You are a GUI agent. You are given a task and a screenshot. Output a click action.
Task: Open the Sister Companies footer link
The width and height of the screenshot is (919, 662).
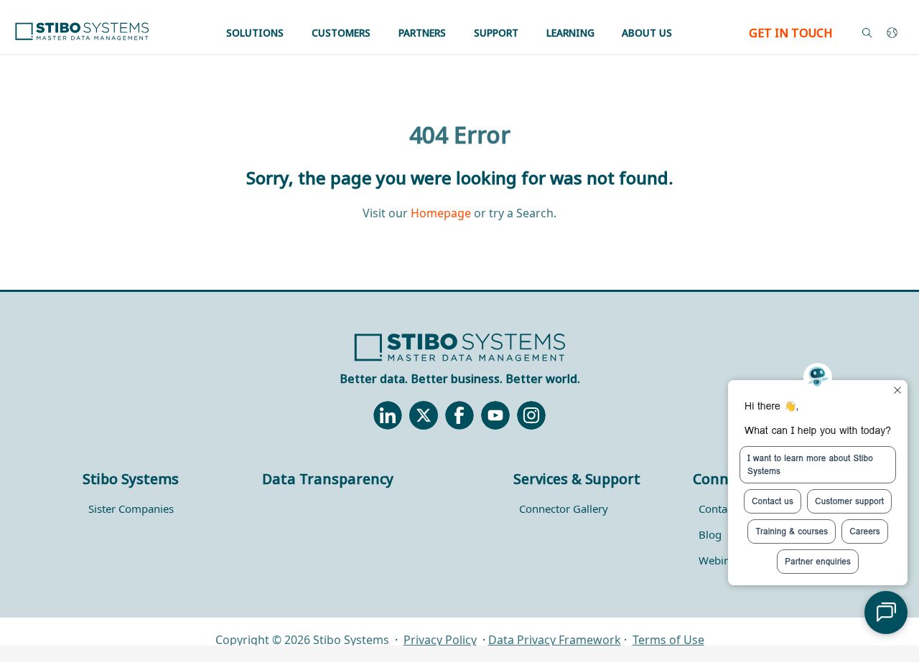pos(131,509)
